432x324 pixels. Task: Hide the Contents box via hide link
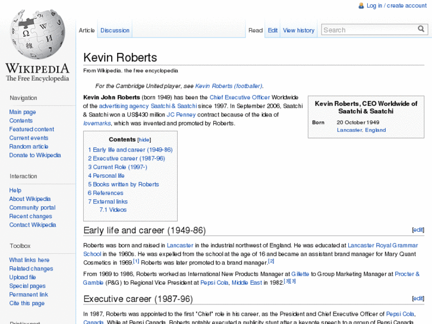pyautogui.click(x=144, y=140)
